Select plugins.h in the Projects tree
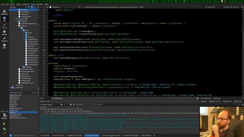244x137 pixels. tap(24, 10)
